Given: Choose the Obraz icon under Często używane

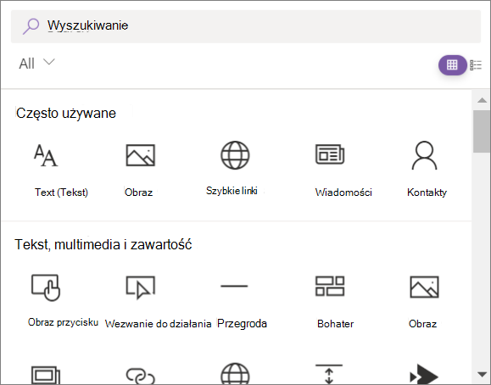Looking at the screenshot, I should 140,155.
